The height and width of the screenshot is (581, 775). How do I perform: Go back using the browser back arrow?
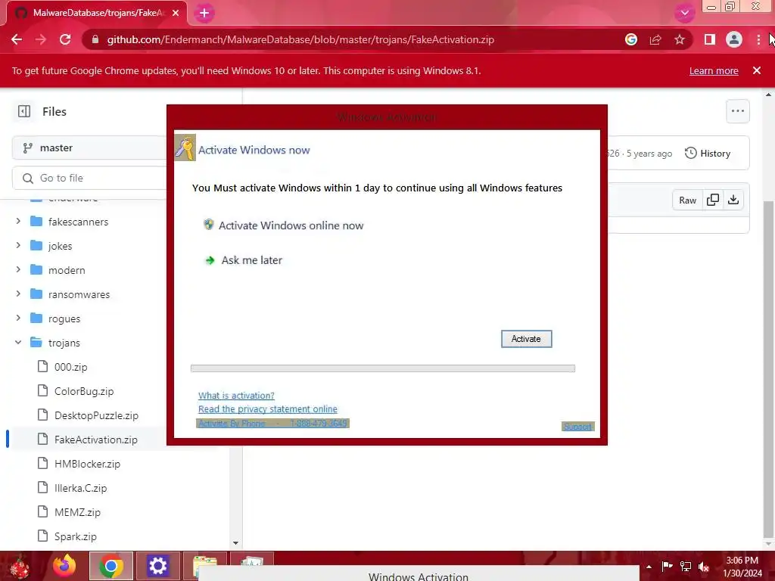click(x=17, y=39)
